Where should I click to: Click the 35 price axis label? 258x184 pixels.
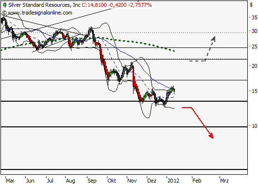point(254,17)
